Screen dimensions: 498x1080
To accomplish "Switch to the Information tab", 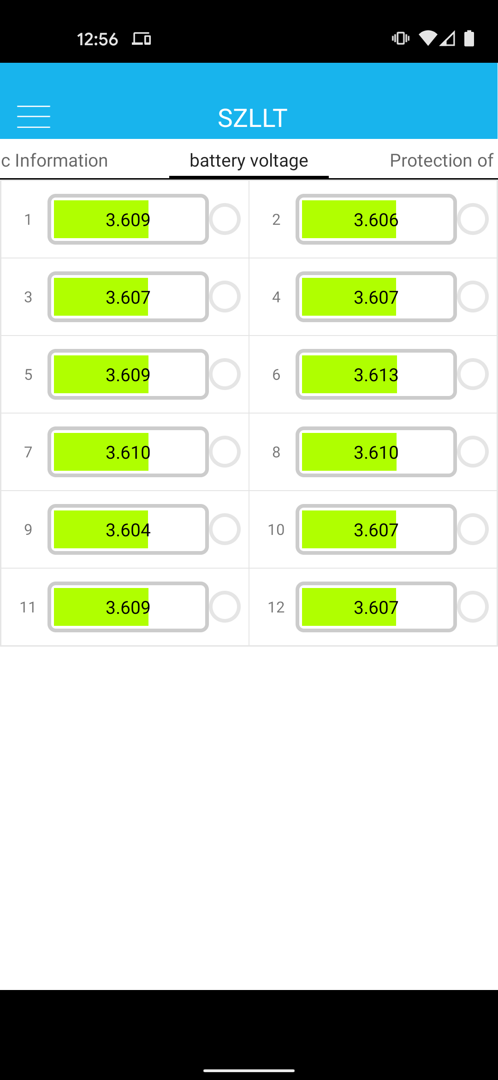I will (54, 161).
